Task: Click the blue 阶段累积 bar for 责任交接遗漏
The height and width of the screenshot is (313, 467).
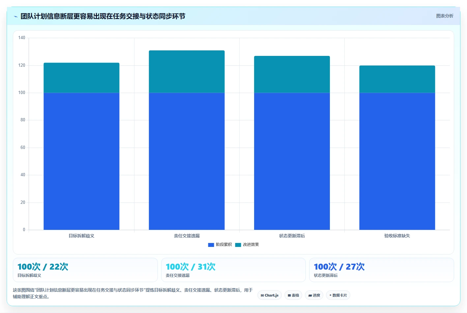Action: tap(187, 161)
